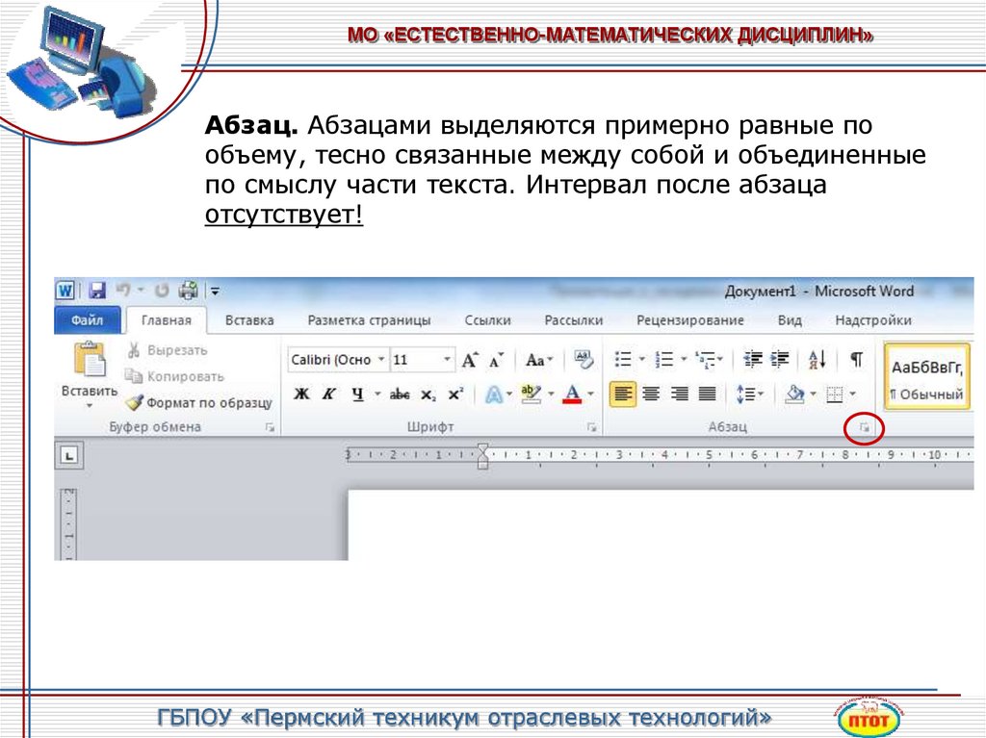986x738 pixels.
Task: Open the Рецензирование tab
Action: click(689, 320)
